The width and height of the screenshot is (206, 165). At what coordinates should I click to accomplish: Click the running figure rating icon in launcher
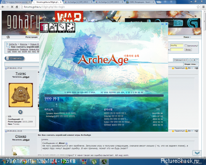pos(71,28)
